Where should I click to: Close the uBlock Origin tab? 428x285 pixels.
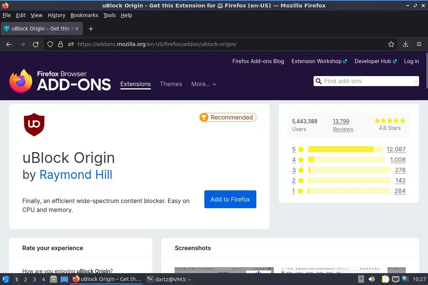tap(77, 29)
